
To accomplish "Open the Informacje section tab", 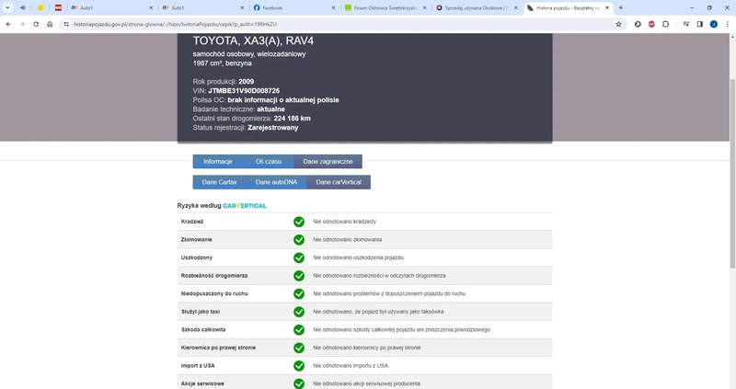I will click(218, 162).
